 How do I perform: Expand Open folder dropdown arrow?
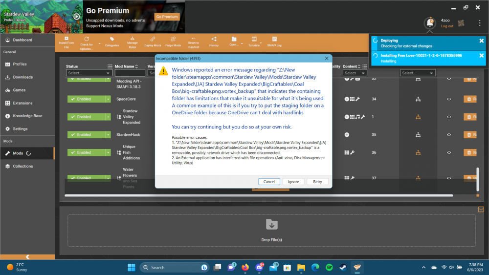click(242, 43)
